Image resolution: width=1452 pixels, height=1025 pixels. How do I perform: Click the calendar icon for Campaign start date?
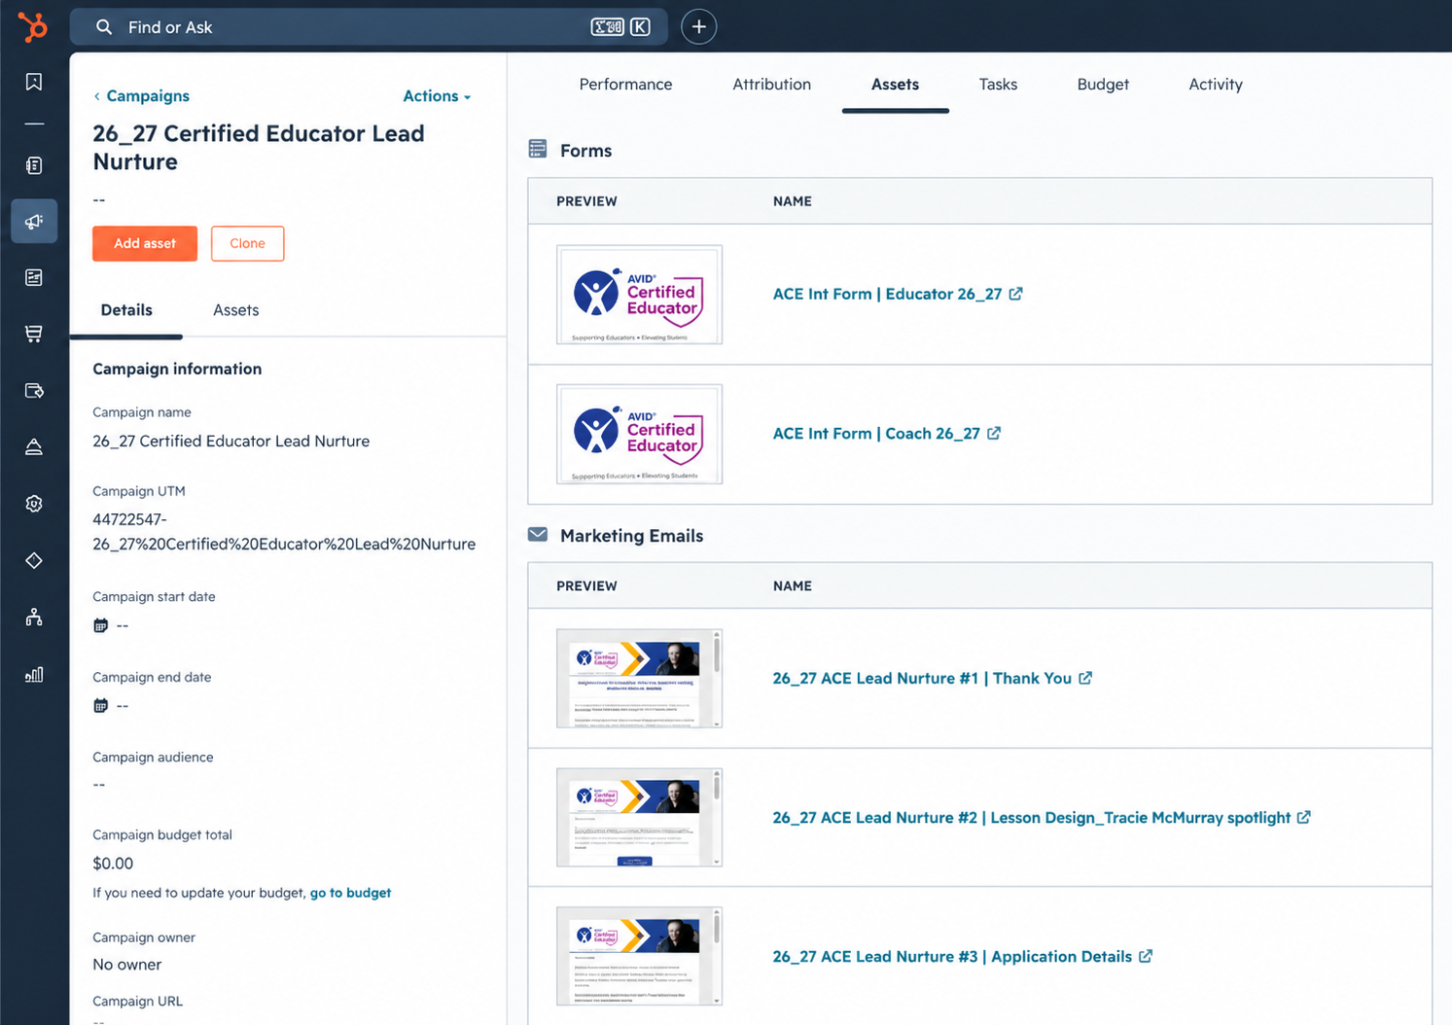(100, 625)
